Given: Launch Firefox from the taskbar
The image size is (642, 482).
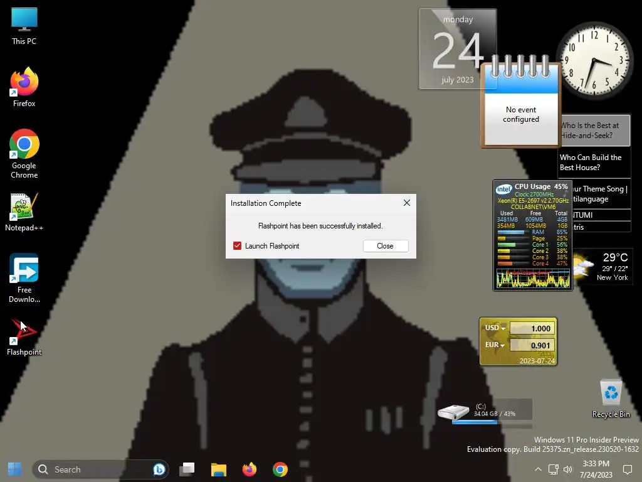Looking at the screenshot, I should tap(250, 469).
